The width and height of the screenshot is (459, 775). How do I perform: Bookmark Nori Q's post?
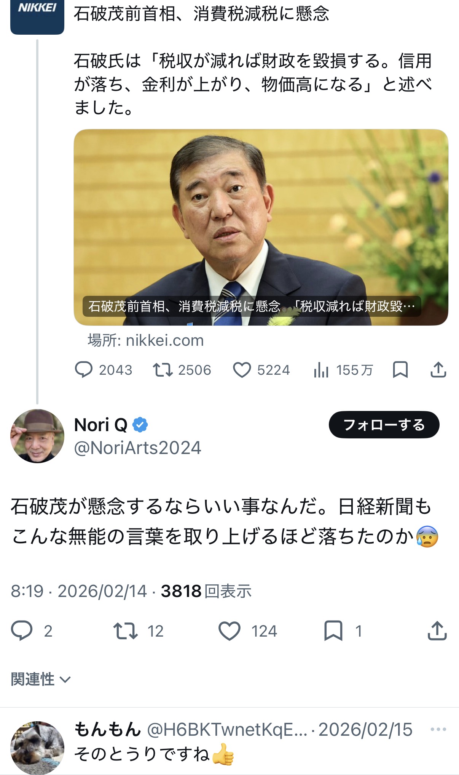coord(333,631)
